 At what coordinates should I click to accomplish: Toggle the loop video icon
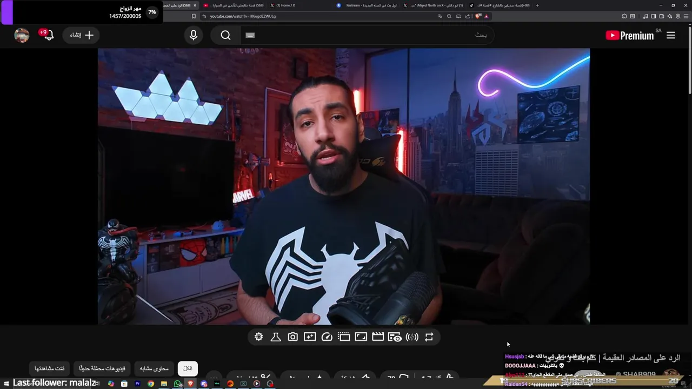coord(429,337)
